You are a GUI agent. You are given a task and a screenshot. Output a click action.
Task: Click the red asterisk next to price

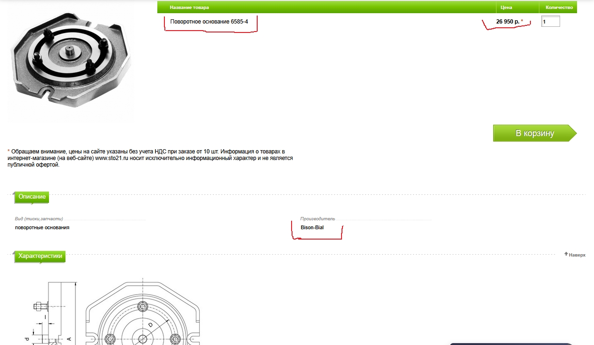522,21
